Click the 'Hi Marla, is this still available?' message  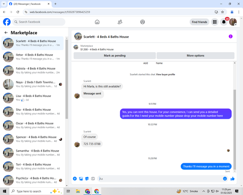(102, 86)
